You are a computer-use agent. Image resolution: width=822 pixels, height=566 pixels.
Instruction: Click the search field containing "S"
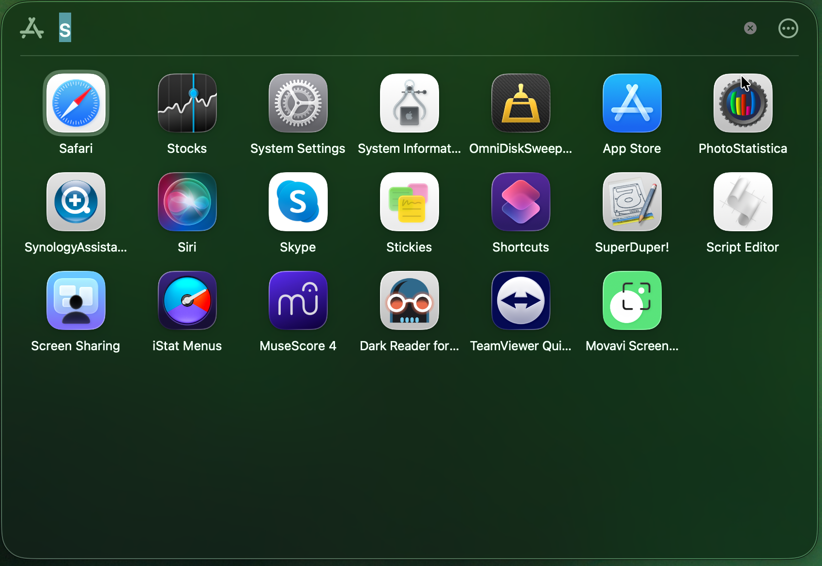(397, 28)
